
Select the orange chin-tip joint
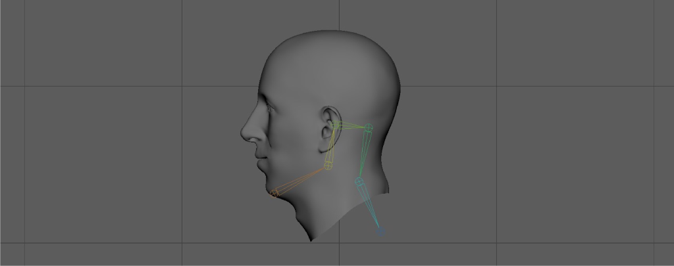(274, 194)
